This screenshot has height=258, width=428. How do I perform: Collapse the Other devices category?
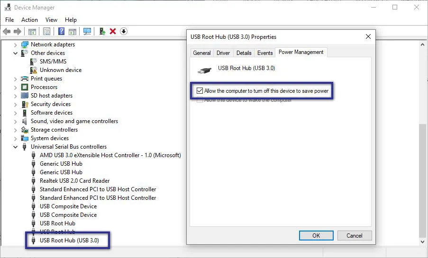pyautogui.click(x=16, y=53)
